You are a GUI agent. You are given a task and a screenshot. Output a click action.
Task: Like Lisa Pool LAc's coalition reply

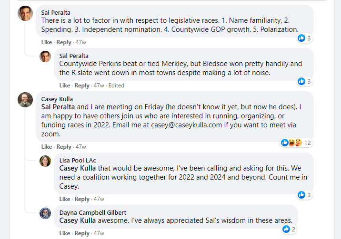pyautogui.click(x=65, y=199)
